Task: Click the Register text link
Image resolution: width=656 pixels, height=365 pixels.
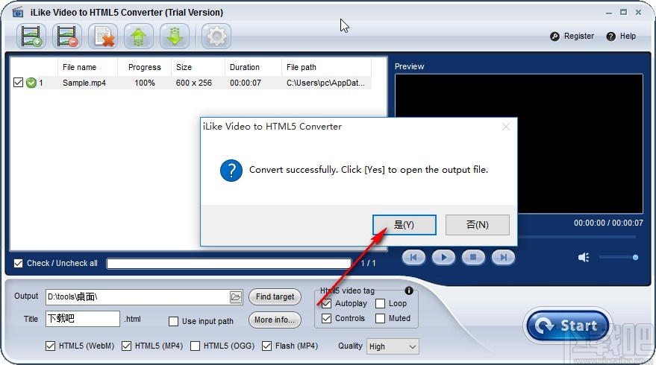Action: pyautogui.click(x=579, y=36)
